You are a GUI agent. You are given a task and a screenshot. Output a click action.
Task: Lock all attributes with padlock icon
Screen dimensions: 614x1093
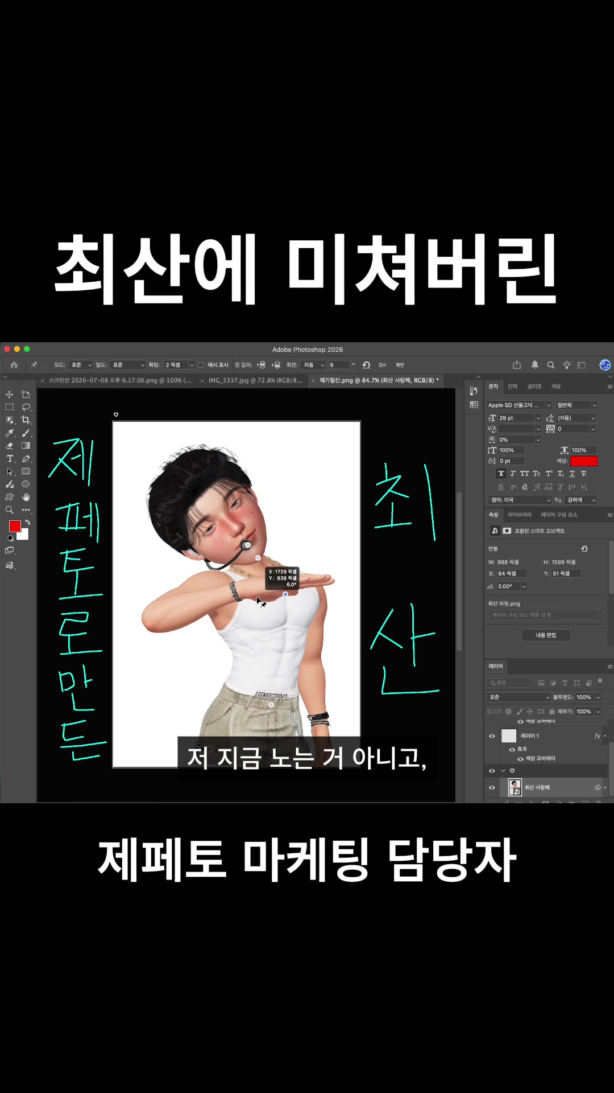(551, 712)
